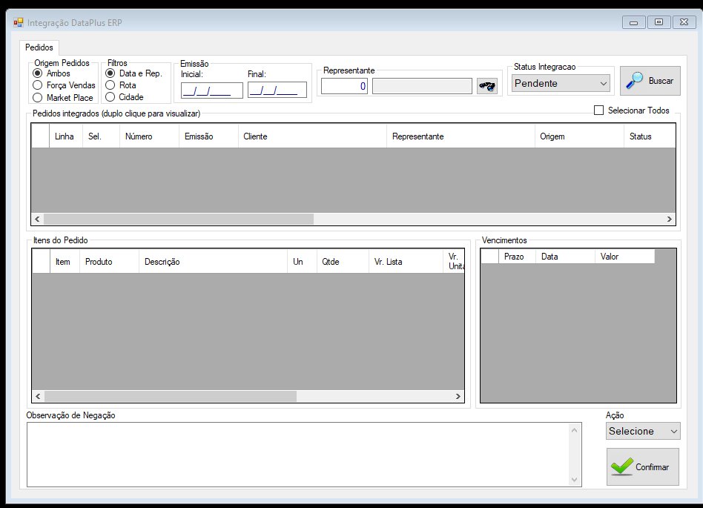Click the green checkmark Confirmar button
The width and height of the screenshot is (703, 508).
tap(642, 466)
